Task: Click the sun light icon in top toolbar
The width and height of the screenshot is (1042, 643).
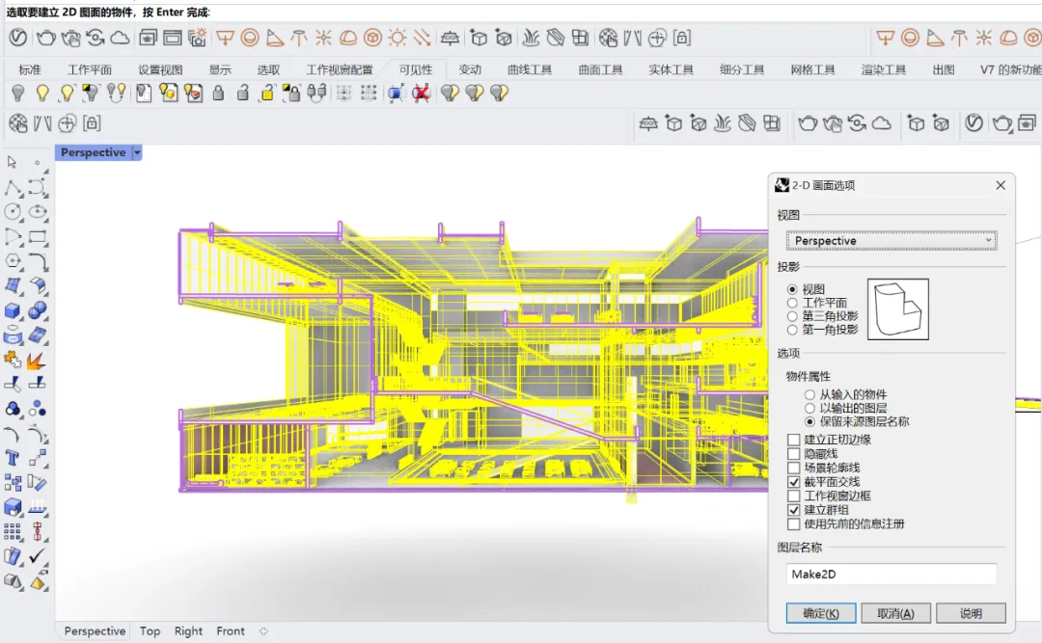Action: [x=398, y=38]
